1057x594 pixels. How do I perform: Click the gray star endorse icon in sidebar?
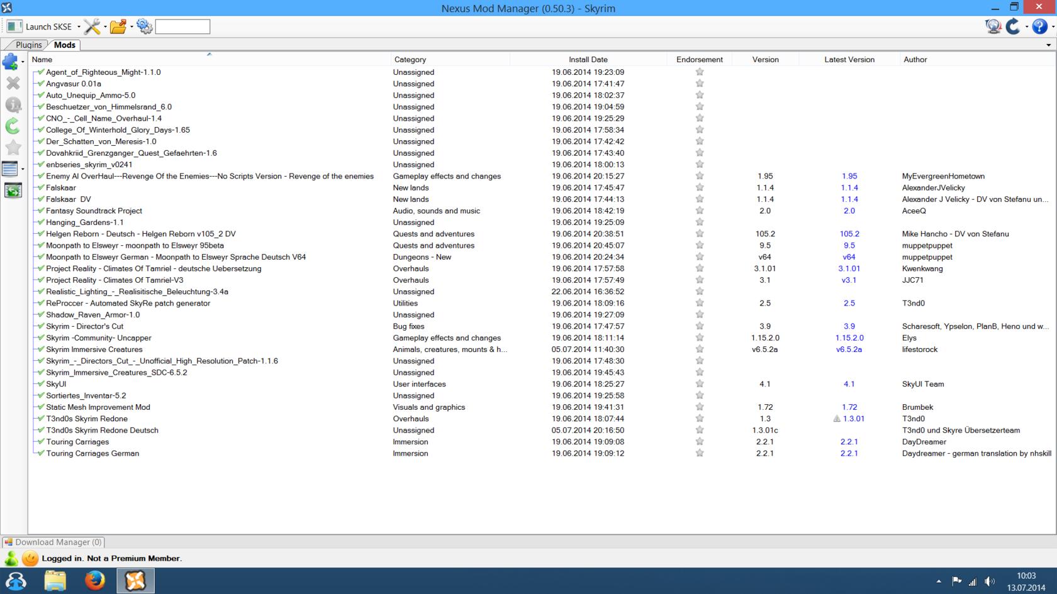[13, 147]
